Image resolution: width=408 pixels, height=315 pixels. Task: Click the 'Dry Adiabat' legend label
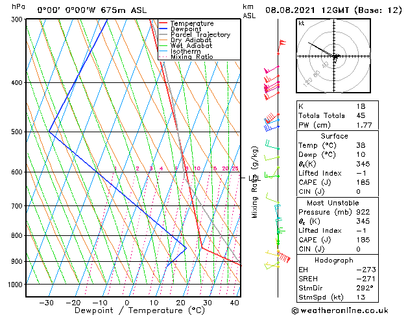point(191,40)
